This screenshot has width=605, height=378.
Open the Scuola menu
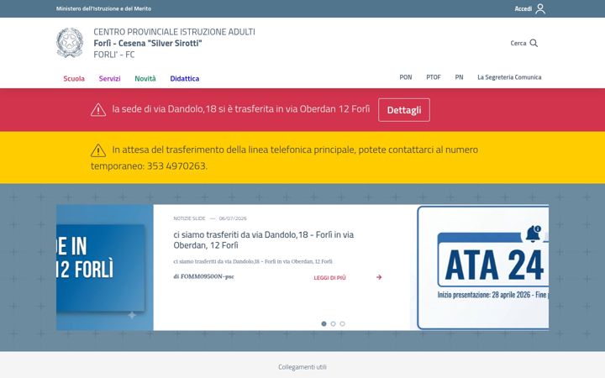[74, 78]
